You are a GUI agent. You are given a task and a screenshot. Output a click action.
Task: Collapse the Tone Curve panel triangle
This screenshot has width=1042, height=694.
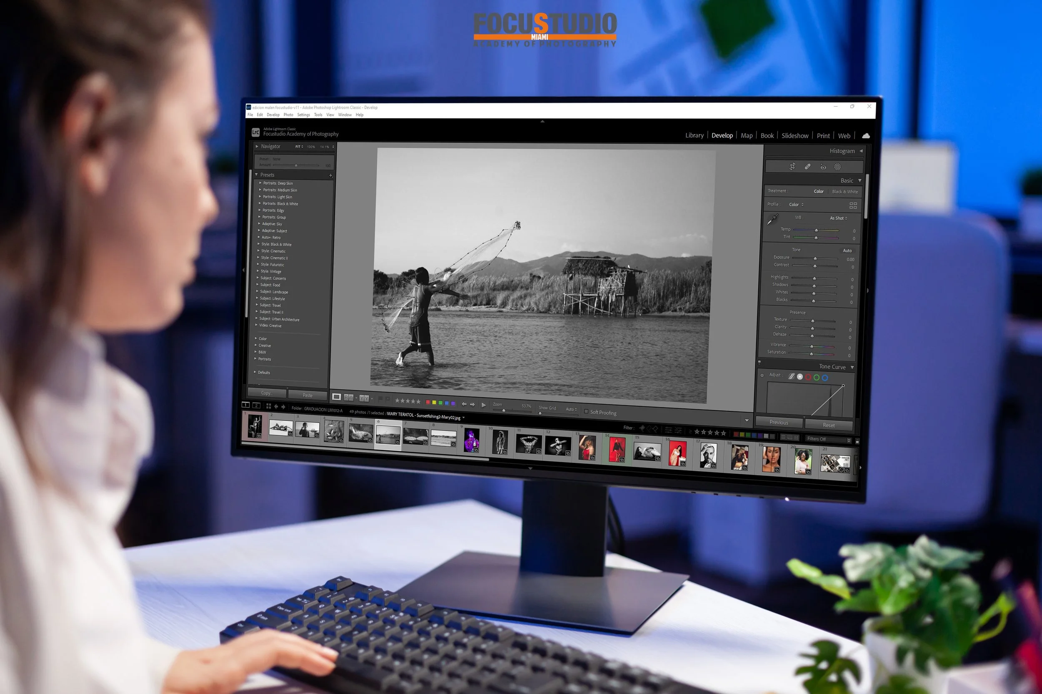[x=852, y=367]
